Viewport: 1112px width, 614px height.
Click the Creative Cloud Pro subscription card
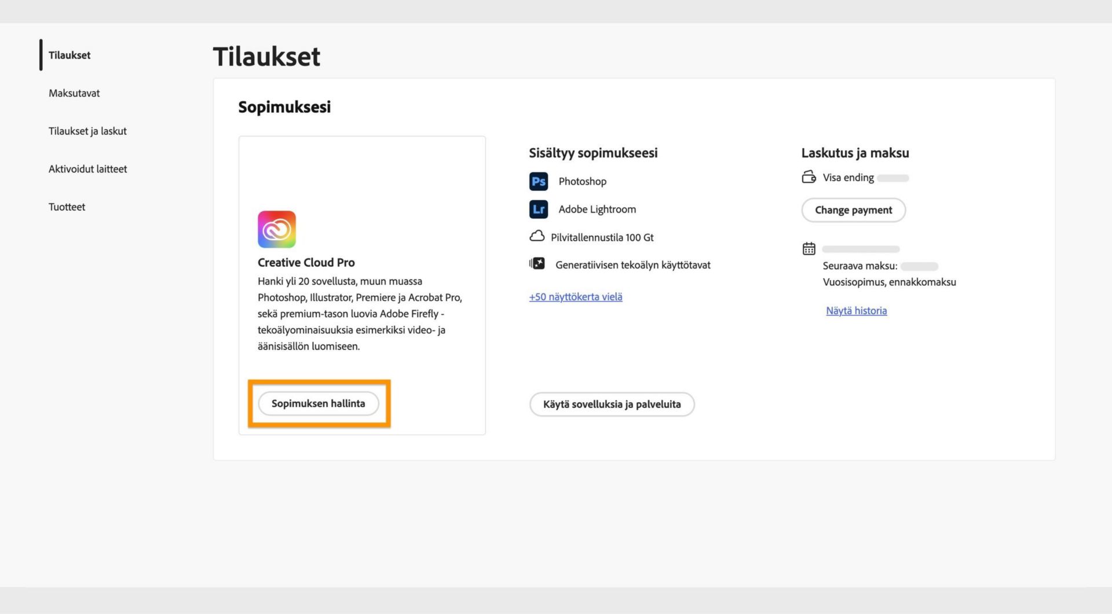point(362,285)
